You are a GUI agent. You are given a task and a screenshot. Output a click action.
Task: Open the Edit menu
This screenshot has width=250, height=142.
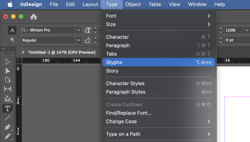70,4
